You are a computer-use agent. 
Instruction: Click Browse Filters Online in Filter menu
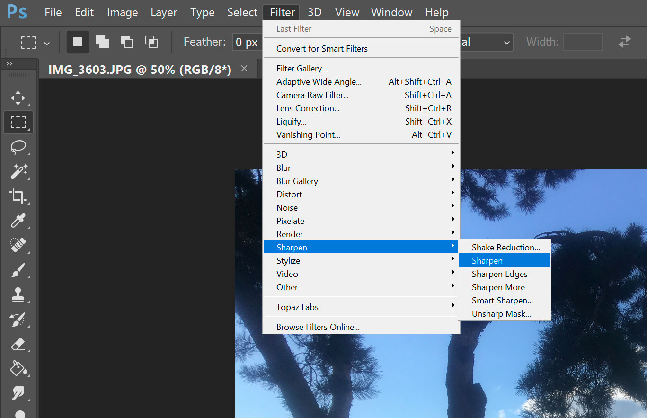[x=318, y=327]
